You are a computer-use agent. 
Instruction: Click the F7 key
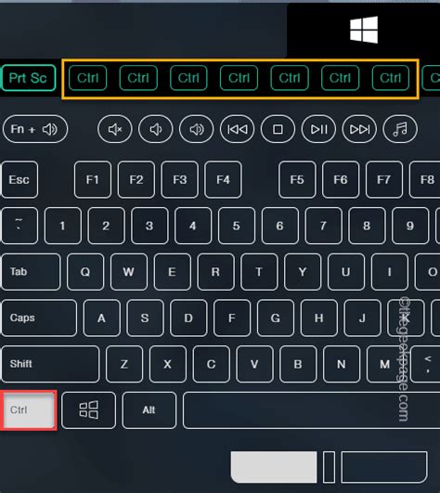(x=384, y=179)
